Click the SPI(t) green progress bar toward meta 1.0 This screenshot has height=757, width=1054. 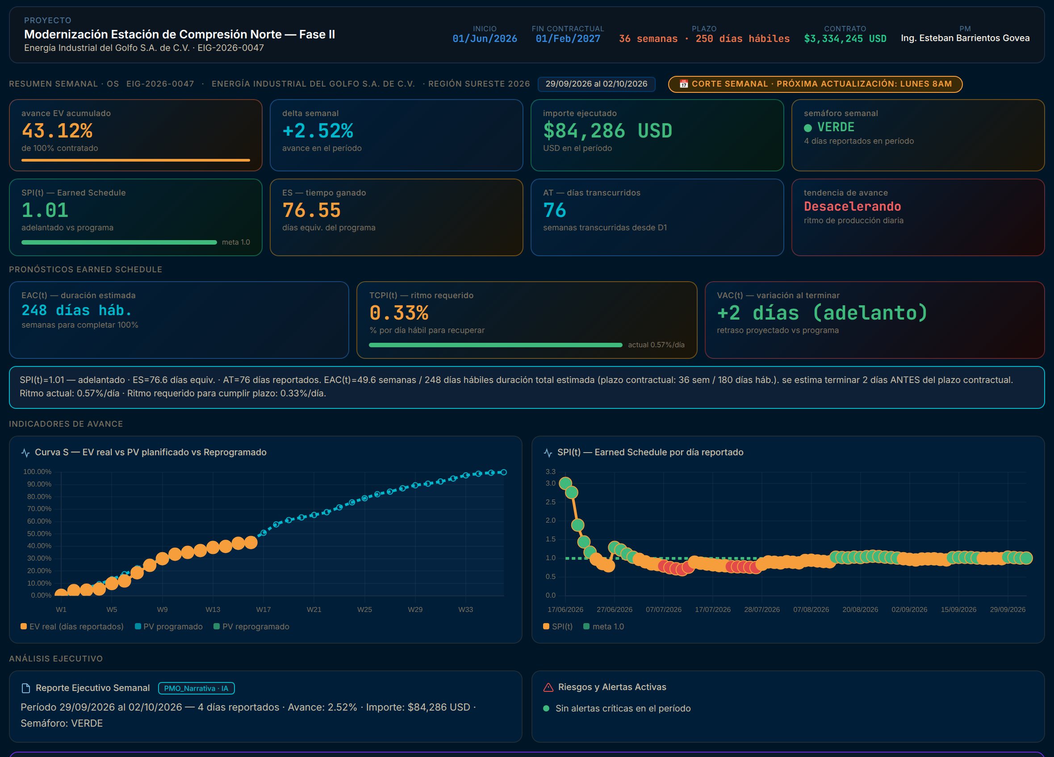(x=119, y=242)
